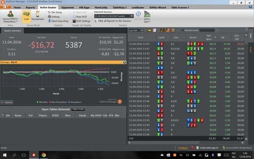Expand the graph Options panel
The width and height of the screenshot is (254, 159).
[7, 102]
